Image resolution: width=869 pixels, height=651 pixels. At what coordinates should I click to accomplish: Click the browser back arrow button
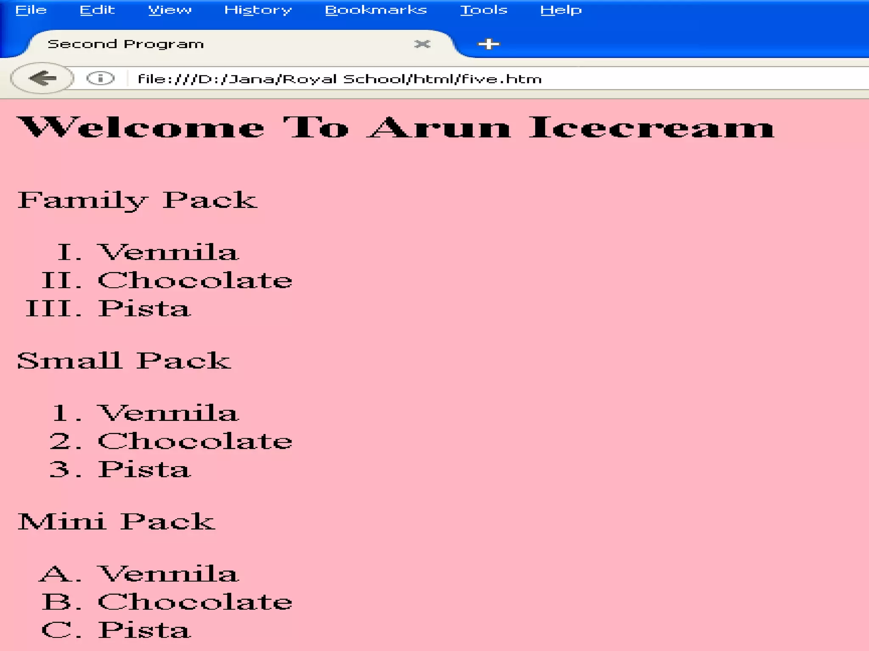tap(42, 78)
